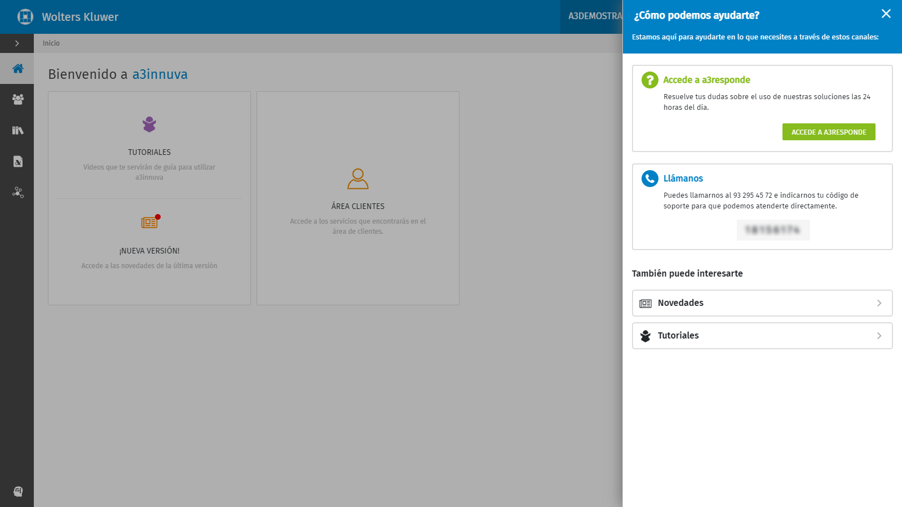Click the Llámanos heading
This screenshot has width=902, height=507.
(x=683, y=179)
